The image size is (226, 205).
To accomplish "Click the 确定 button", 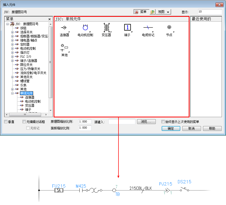I will 171,128.
